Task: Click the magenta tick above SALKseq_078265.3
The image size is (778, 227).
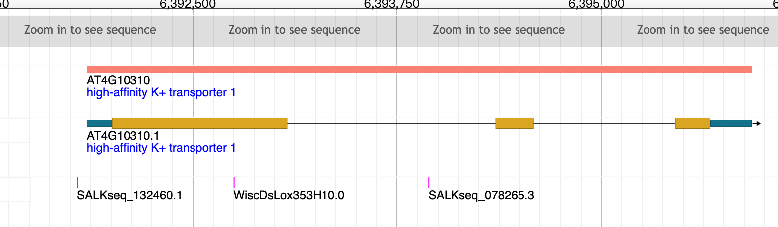Action: pos(429,182)
